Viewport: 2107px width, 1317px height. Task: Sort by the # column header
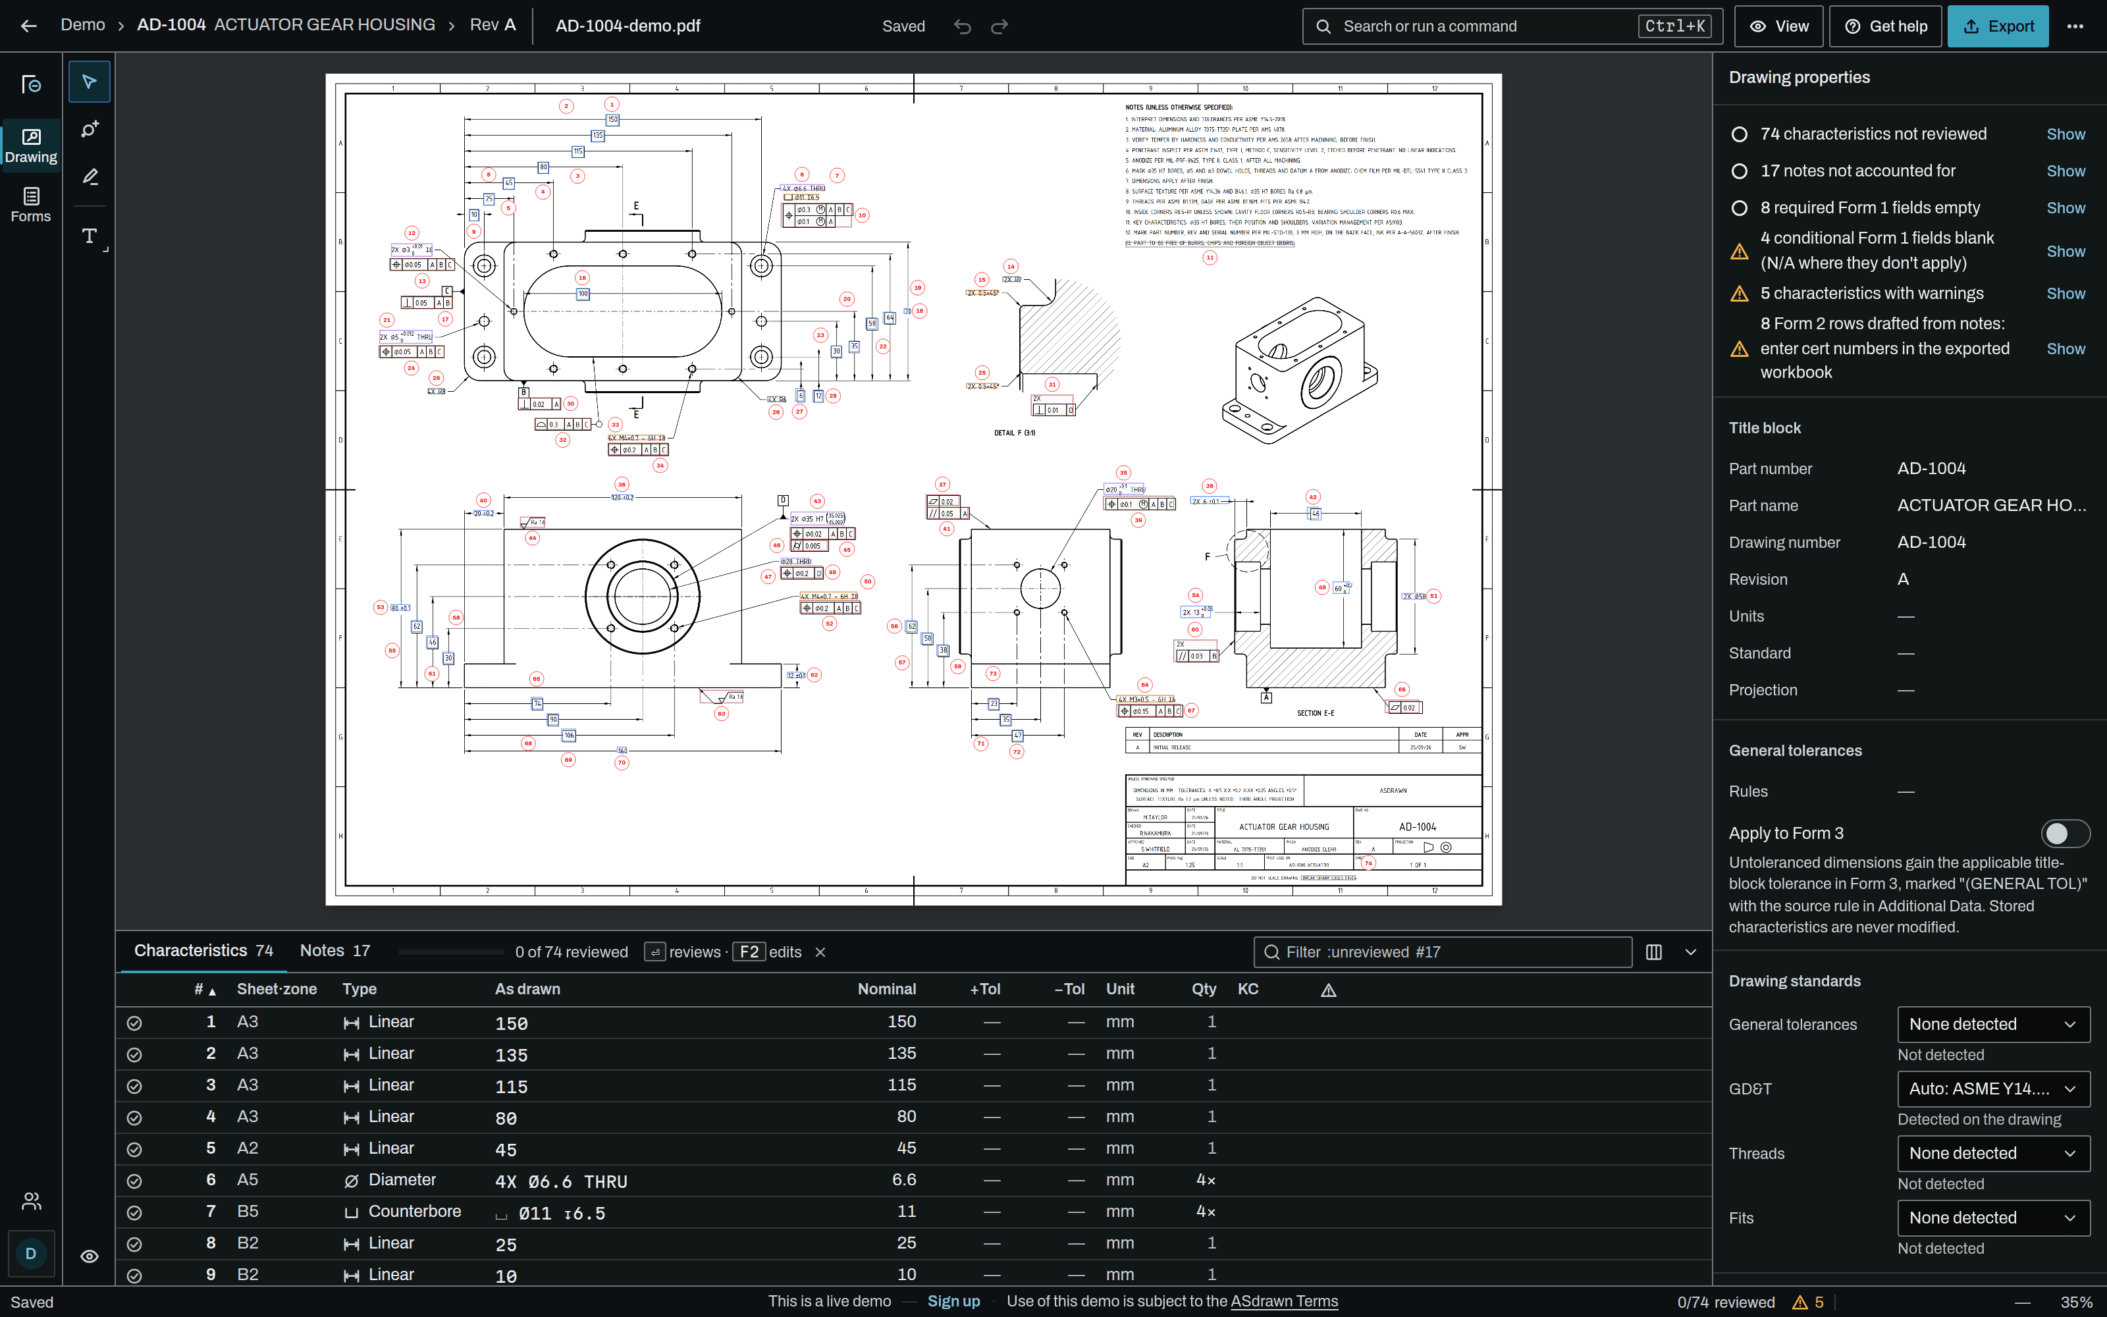(205, 990)
